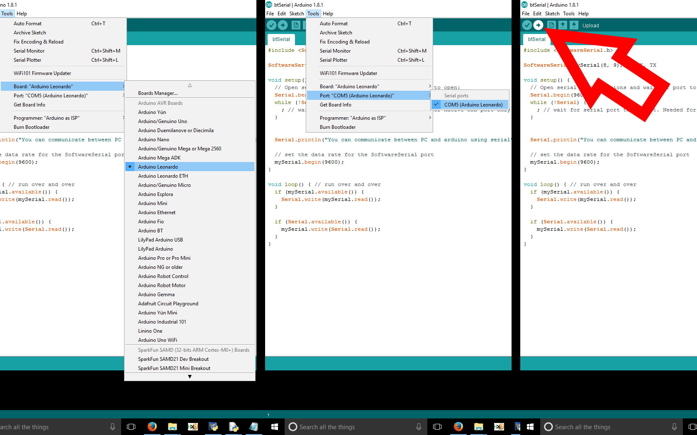Select the Arduino Leonardo board option
This screenshot has height=435, width=697.
click(x=190, y=167)
